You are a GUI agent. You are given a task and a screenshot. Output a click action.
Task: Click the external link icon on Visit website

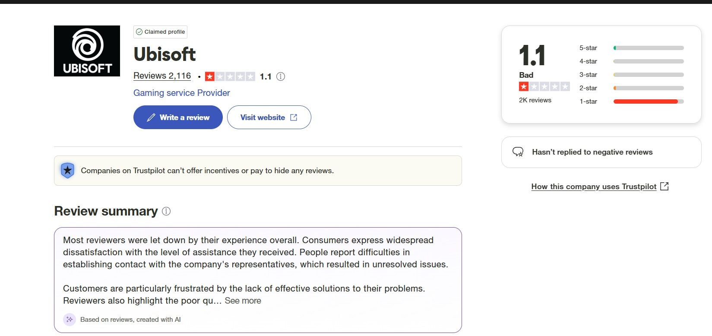coord(294,117)
